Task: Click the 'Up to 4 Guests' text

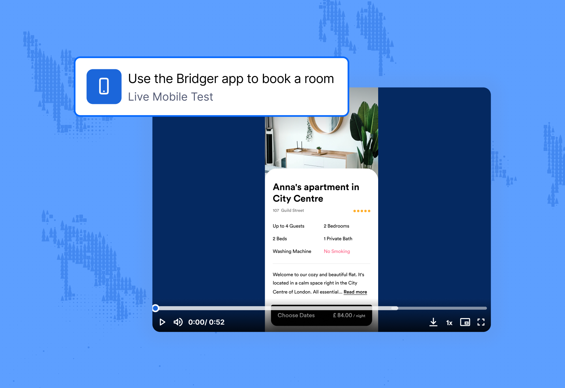Action: (x=289, y=226)
